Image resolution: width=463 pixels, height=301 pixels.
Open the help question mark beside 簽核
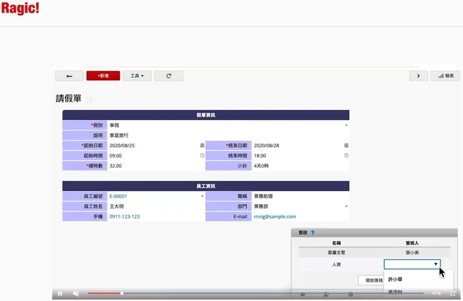[x=312, y=232]
